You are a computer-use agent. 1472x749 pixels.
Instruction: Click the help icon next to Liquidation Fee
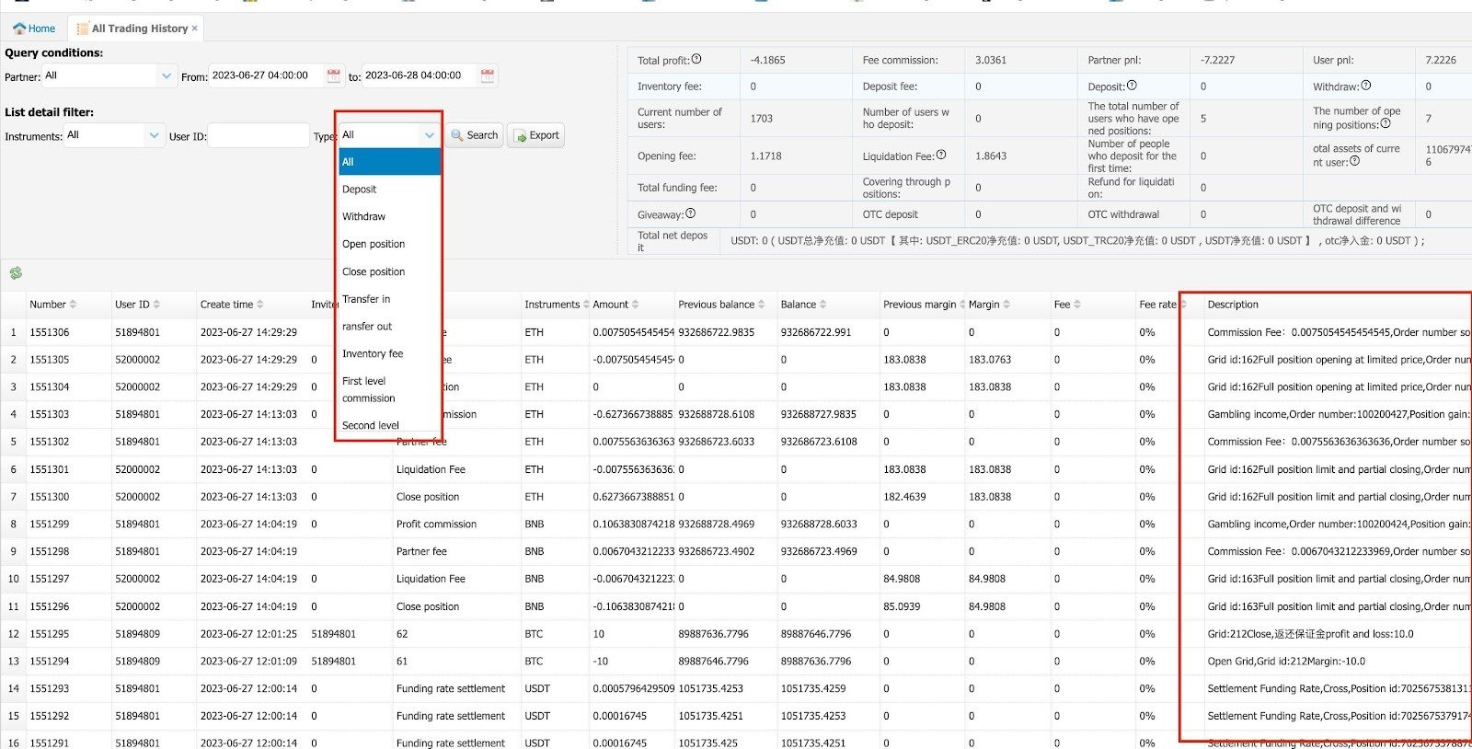pos(941,155)
